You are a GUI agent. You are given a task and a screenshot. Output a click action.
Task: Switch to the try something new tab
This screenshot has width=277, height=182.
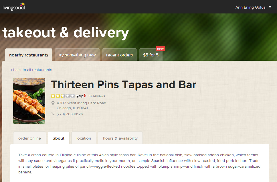(x=77, y=55)
